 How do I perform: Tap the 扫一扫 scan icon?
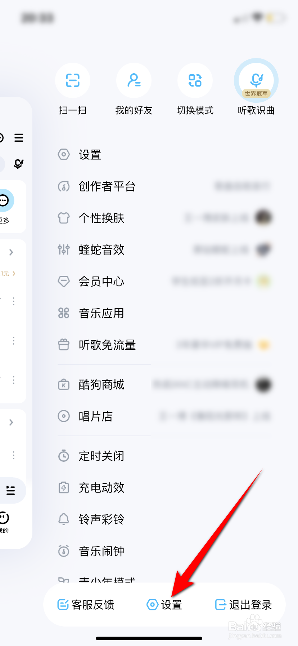click(x=73, y=80)
